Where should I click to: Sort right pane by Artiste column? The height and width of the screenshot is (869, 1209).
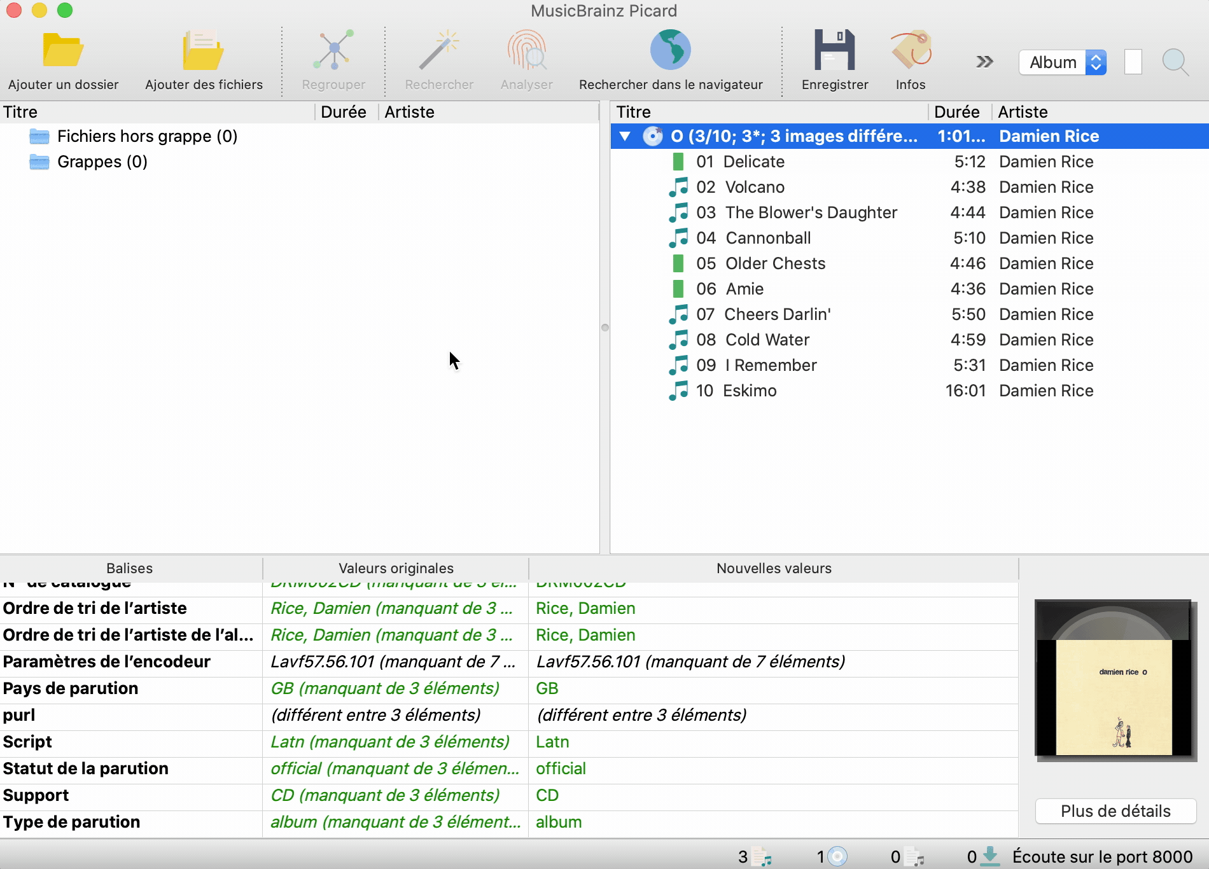(x=1100, y=112)
